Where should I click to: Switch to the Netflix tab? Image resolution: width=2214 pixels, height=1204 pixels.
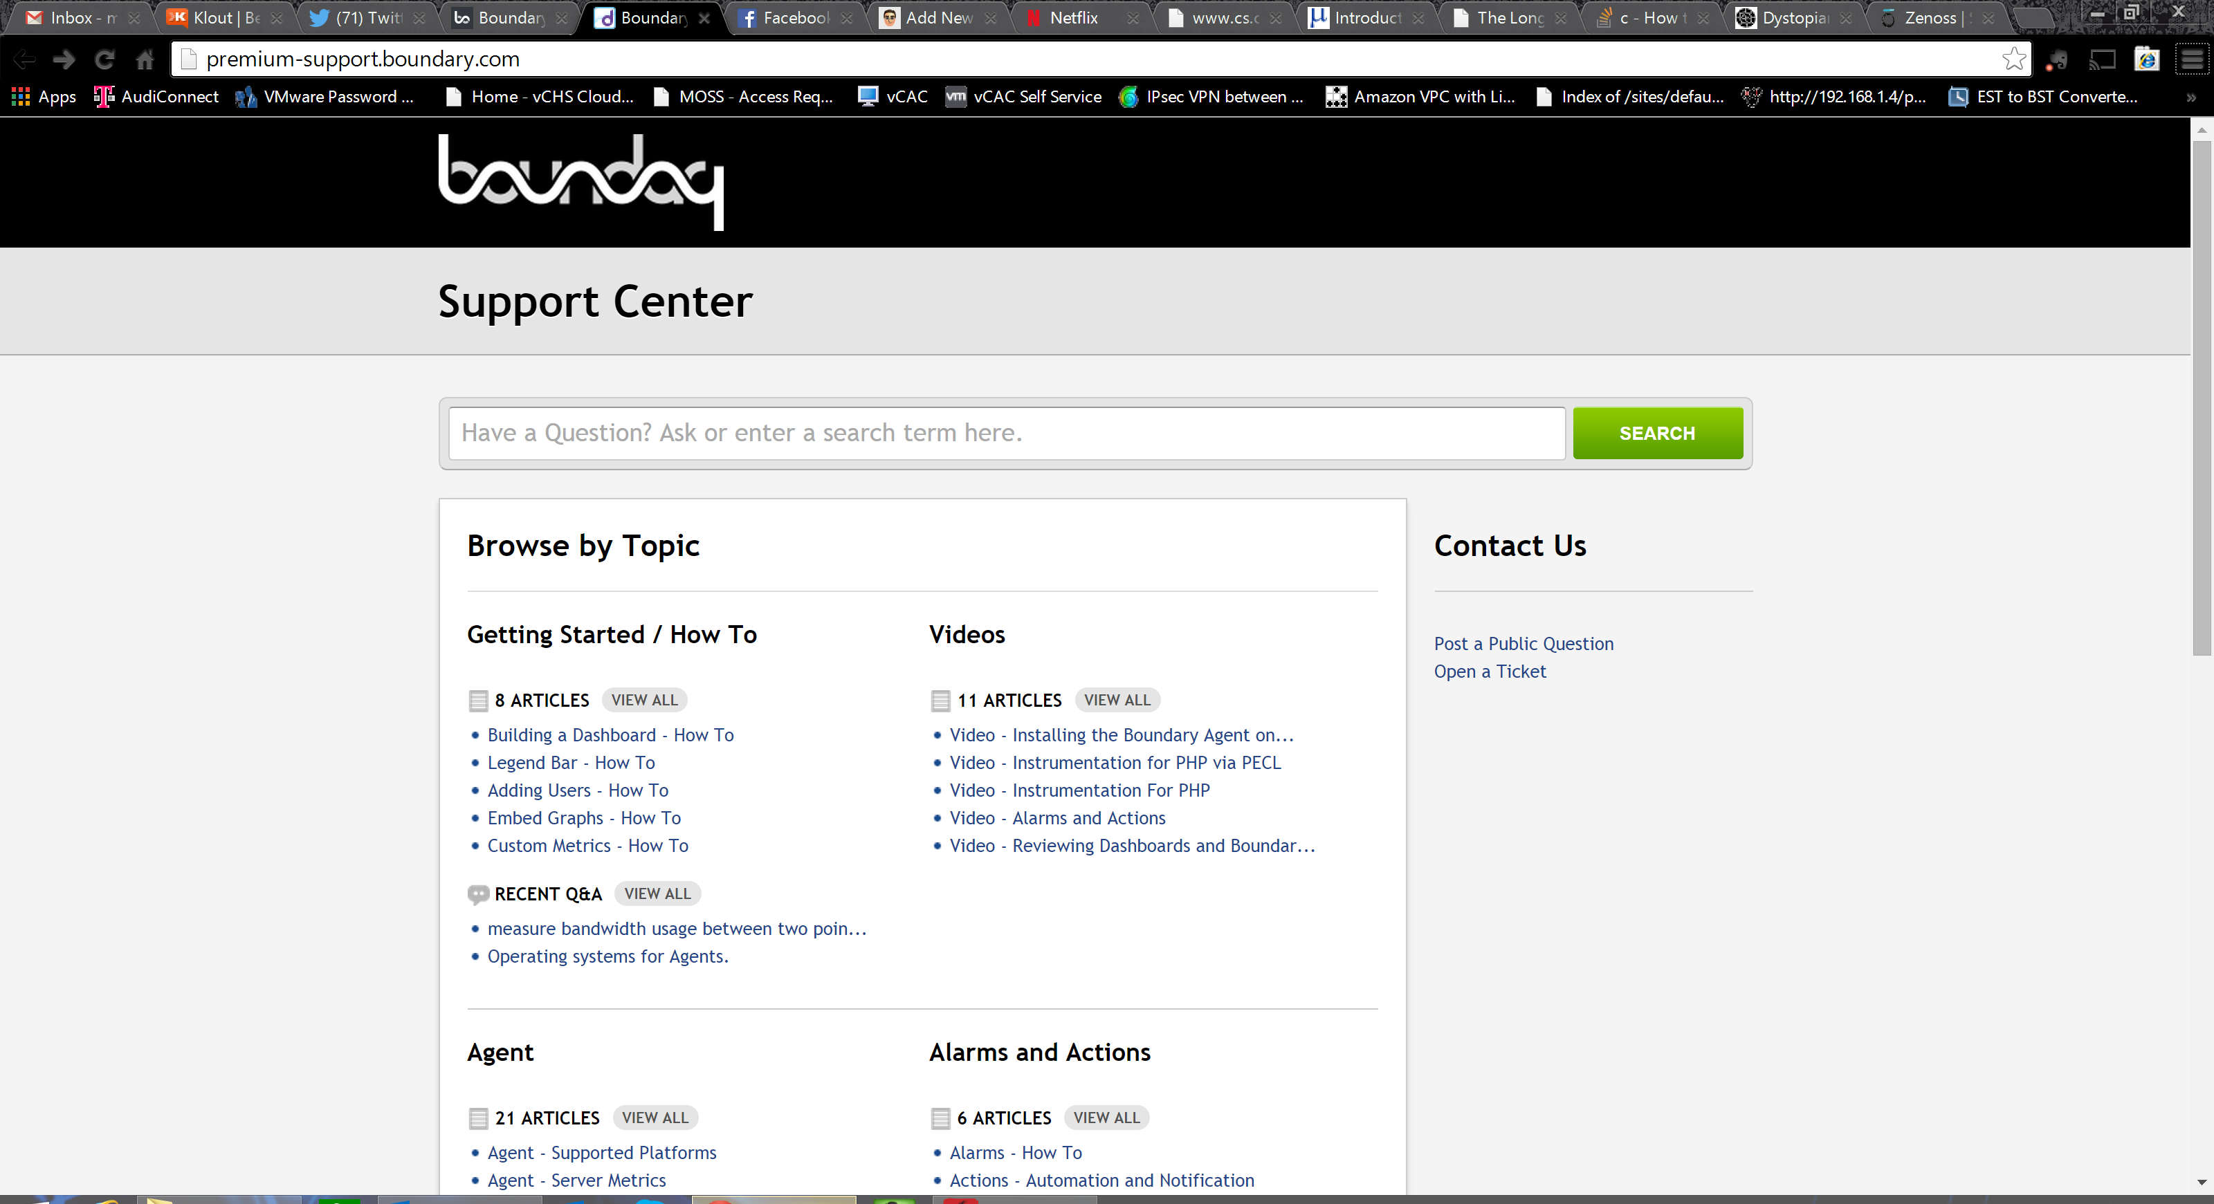tap(1074, 18)
